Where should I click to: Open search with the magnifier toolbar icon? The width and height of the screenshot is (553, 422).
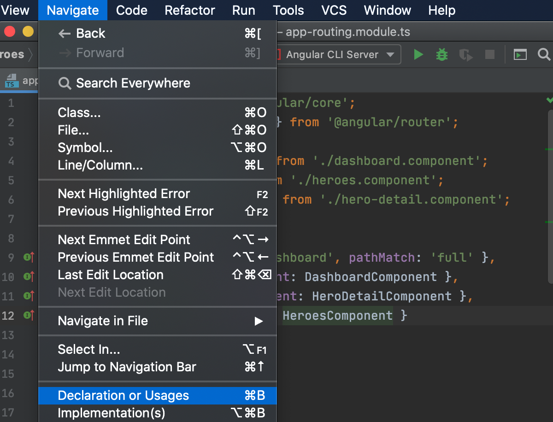pos(544,54)
